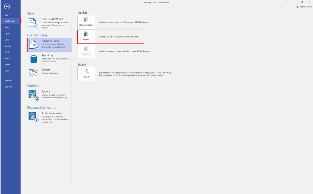The height and width of the screenshot is (194, 313).
Task: Open the Info tab
Action: point(7,15)
